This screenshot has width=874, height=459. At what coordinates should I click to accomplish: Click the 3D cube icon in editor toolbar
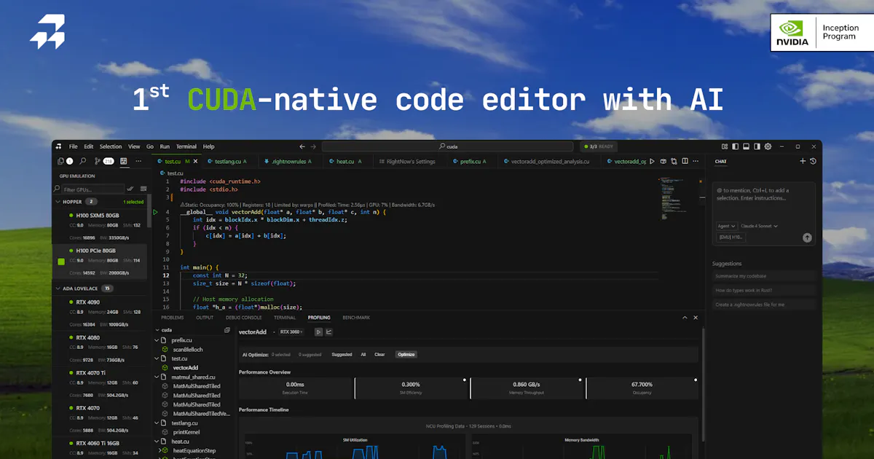[x=663, y=161]
